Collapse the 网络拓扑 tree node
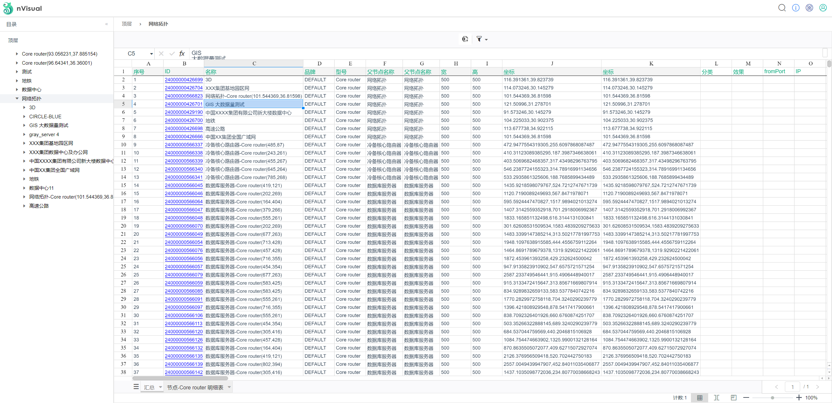Viewport: 832px width, 403px height. pyautogui.click(x=17, y=98)
